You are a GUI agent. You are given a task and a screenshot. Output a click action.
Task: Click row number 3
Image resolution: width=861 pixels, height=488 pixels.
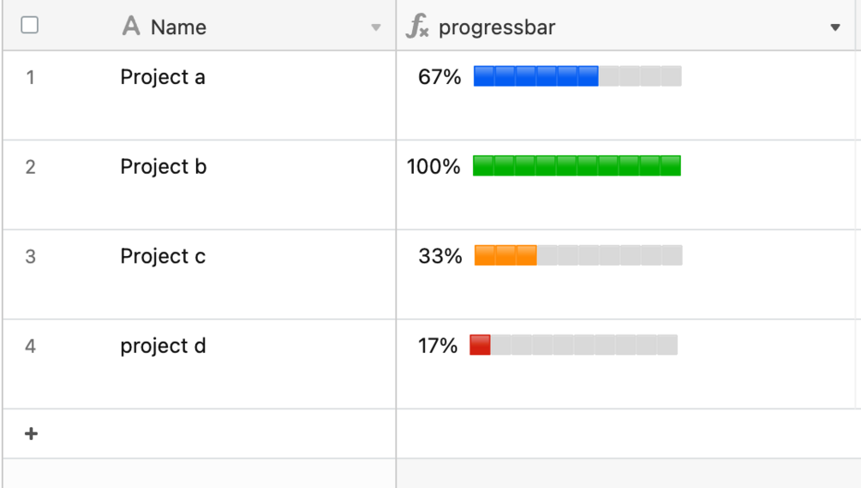click(31, 257)
